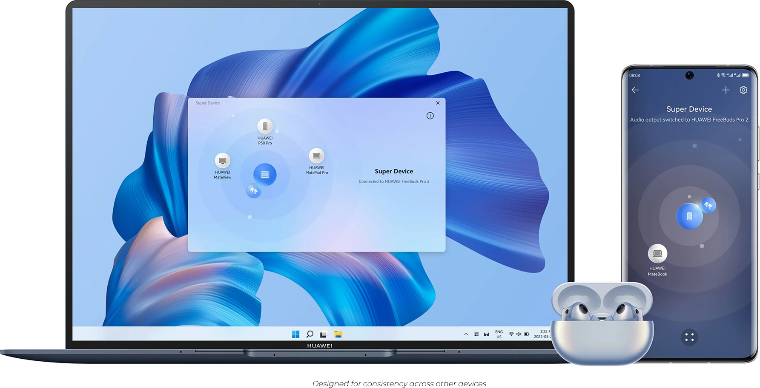Open the volume speaker tray icon
Viewport: 760px width, 388px height.
[x=519, y=334]
